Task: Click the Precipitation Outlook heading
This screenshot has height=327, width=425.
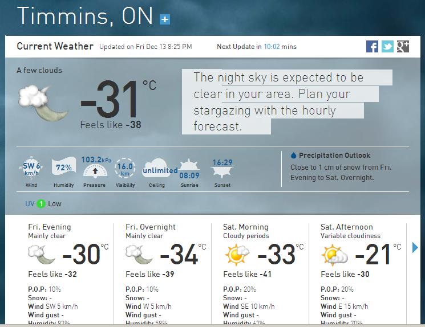Action: [x=334, y=155]
